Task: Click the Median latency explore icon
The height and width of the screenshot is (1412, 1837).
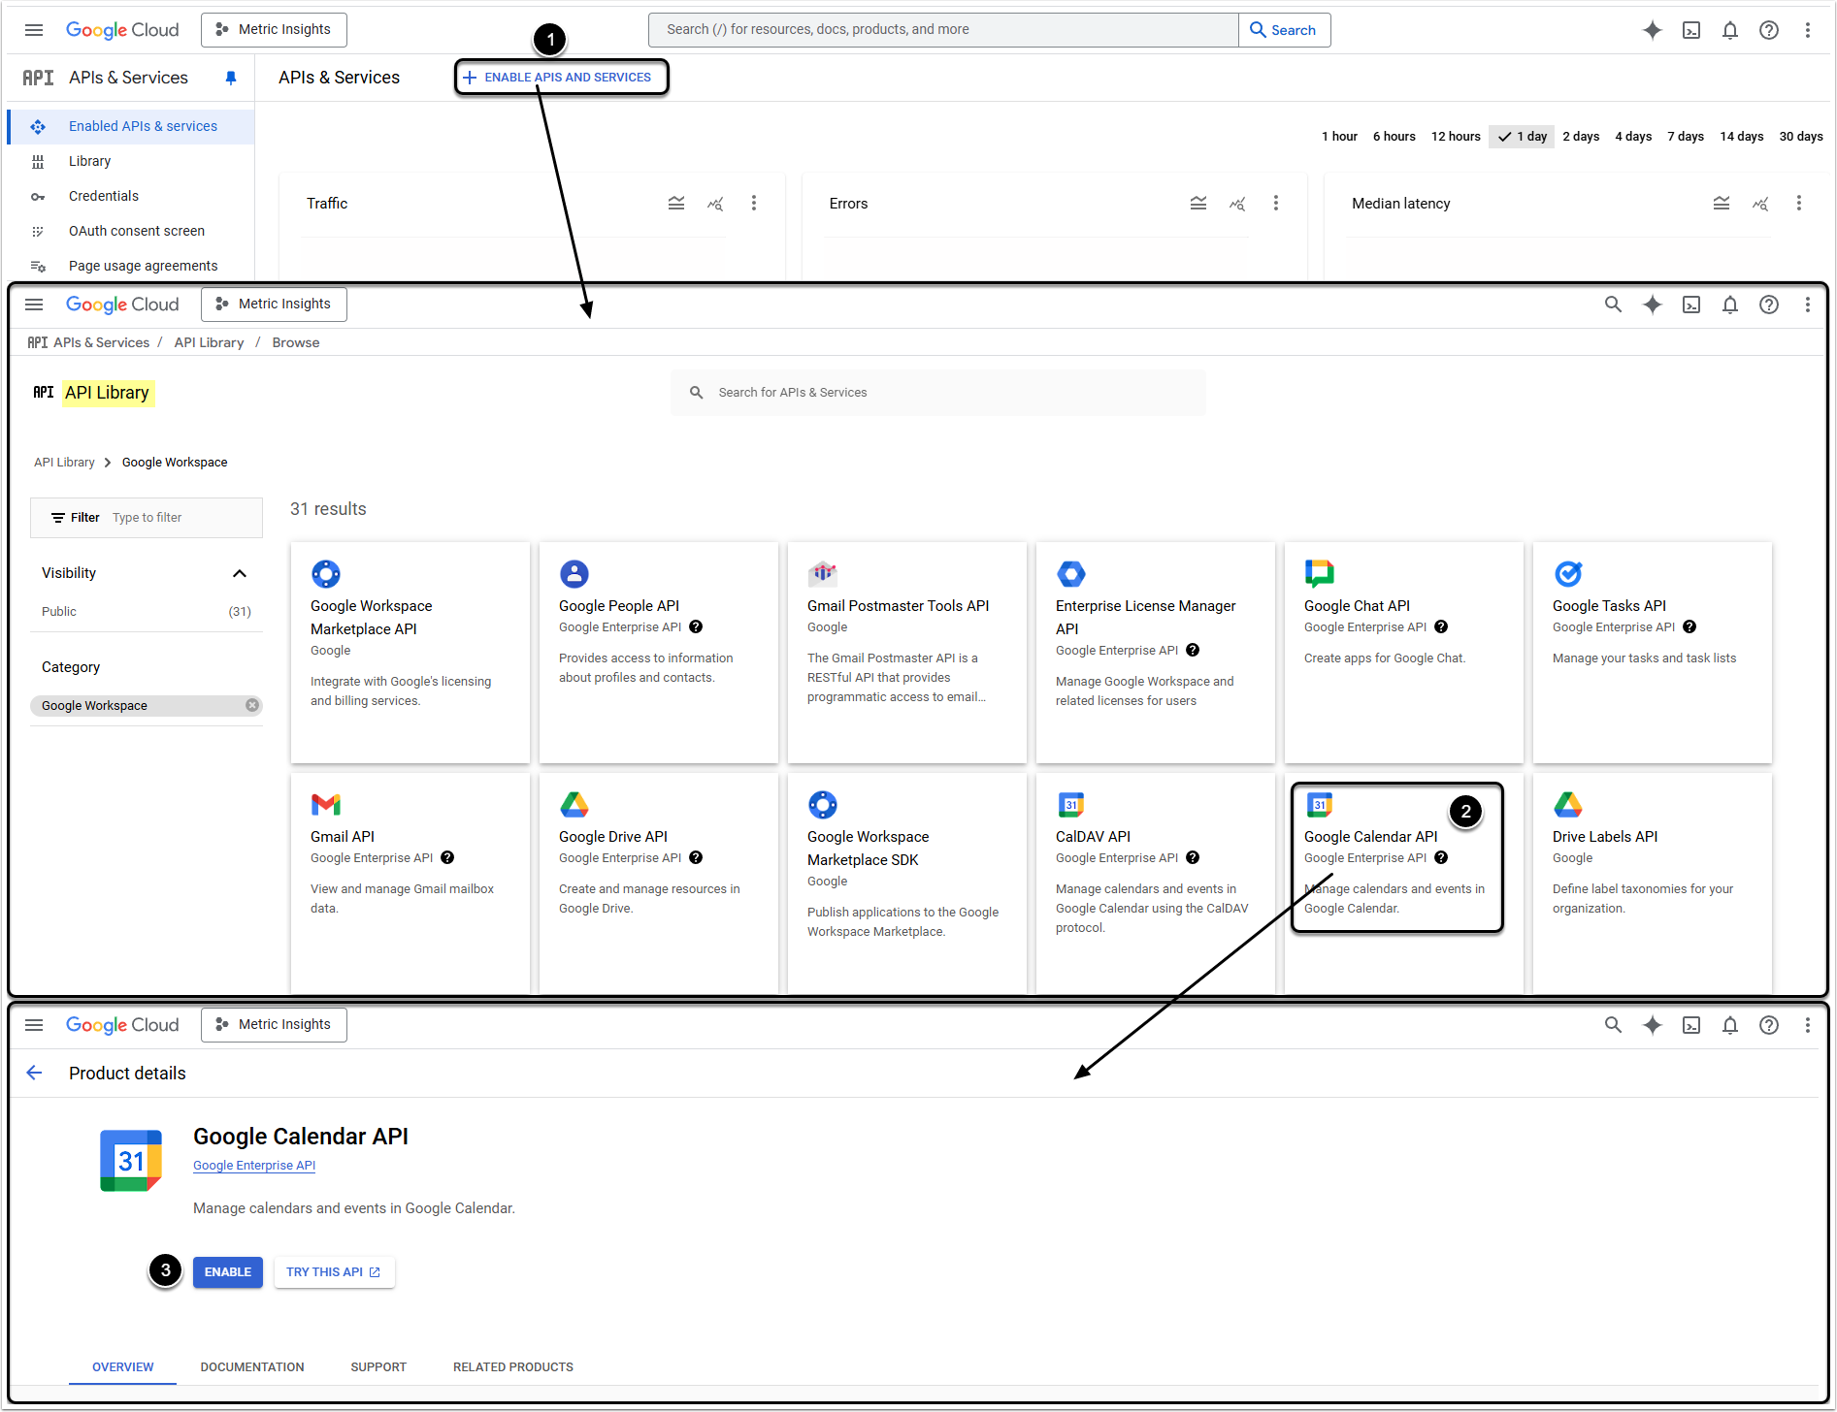Action: tap(1760, 204)
